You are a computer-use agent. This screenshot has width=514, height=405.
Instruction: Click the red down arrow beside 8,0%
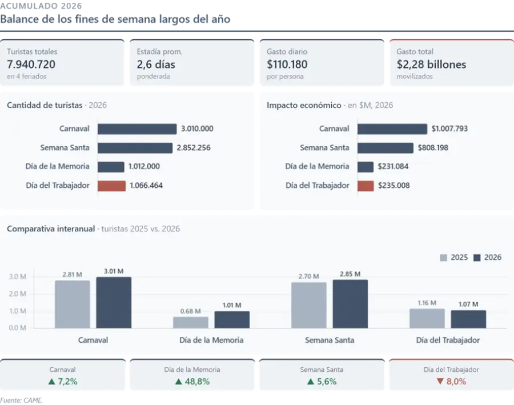[440, 382]
